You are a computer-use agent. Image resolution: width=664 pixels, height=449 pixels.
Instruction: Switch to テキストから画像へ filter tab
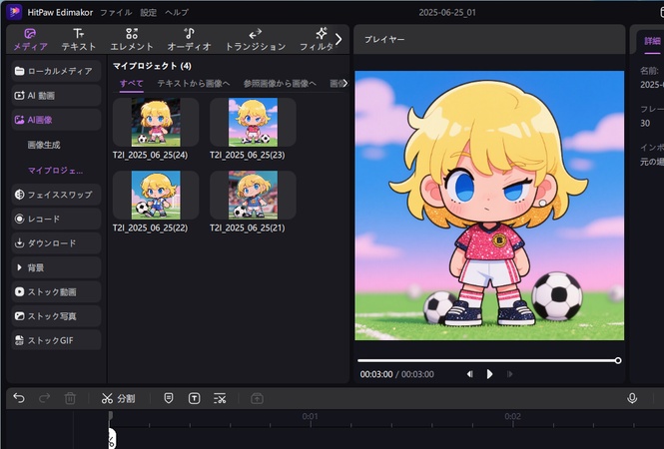[194, 84]
